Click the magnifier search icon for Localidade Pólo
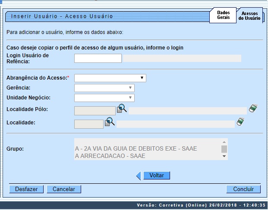The image size is (268, 210). (x=122, y=108)
